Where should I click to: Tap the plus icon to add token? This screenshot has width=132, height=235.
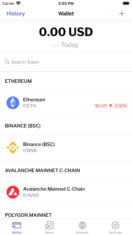click(x=122, y=14)
